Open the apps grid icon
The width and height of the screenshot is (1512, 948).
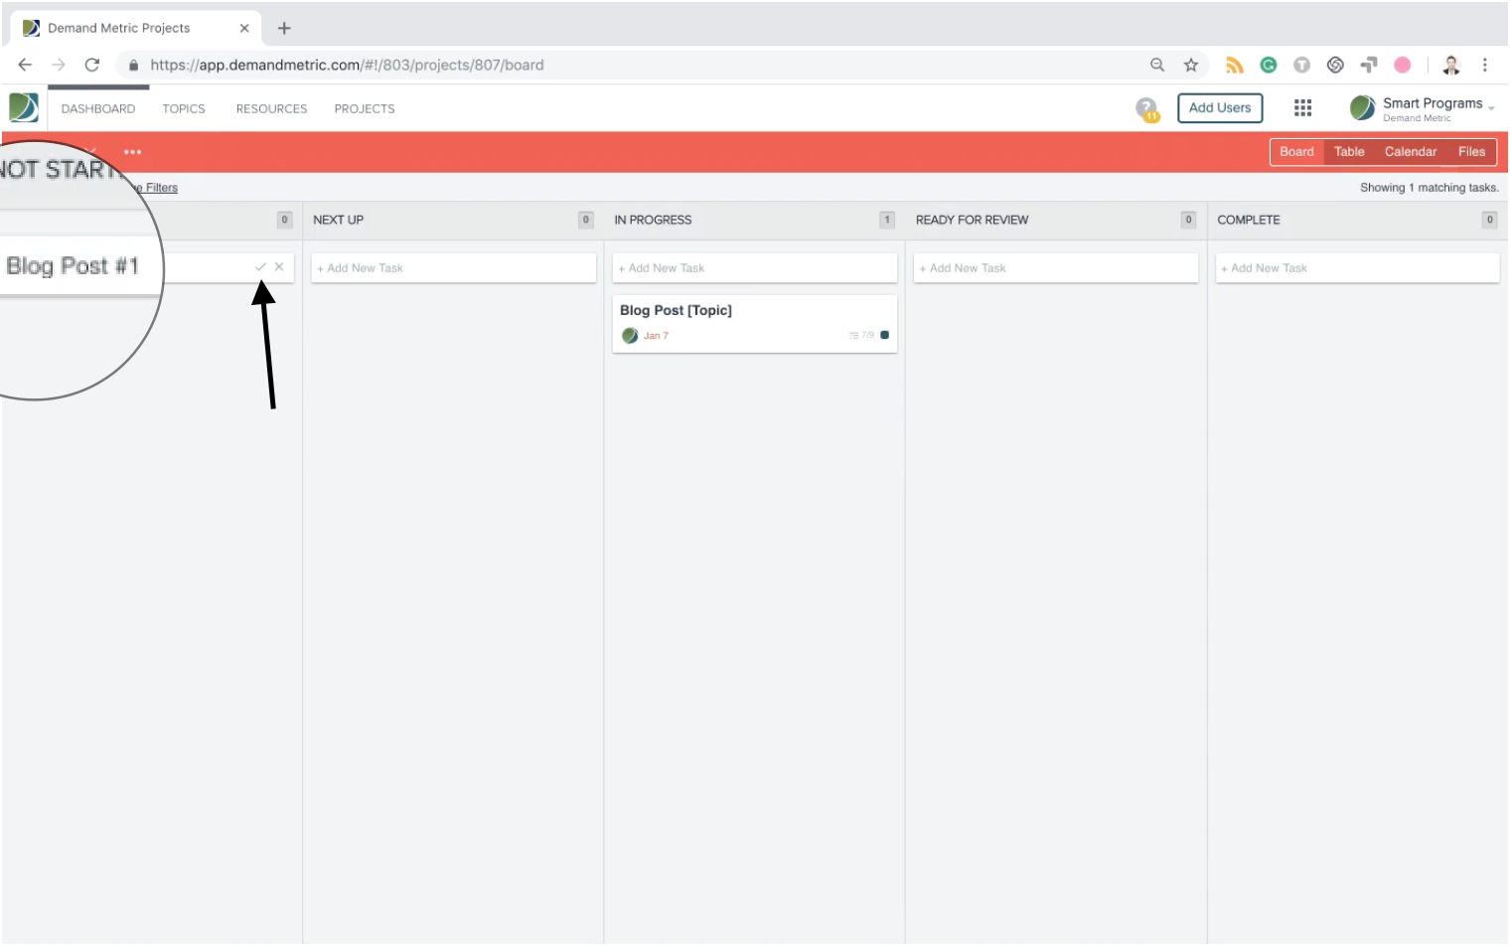1302,107
